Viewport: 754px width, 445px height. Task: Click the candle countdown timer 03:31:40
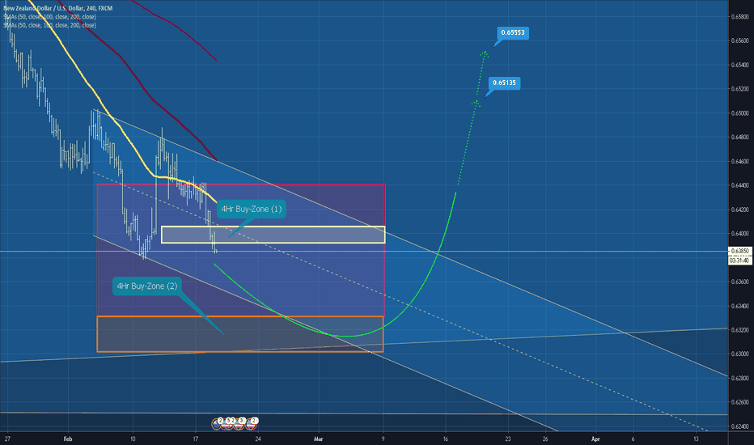pyautogui.click(x=739, y=261)
